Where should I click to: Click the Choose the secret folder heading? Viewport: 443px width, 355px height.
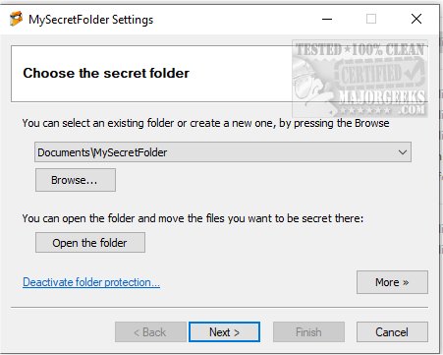tap(106, 73)
